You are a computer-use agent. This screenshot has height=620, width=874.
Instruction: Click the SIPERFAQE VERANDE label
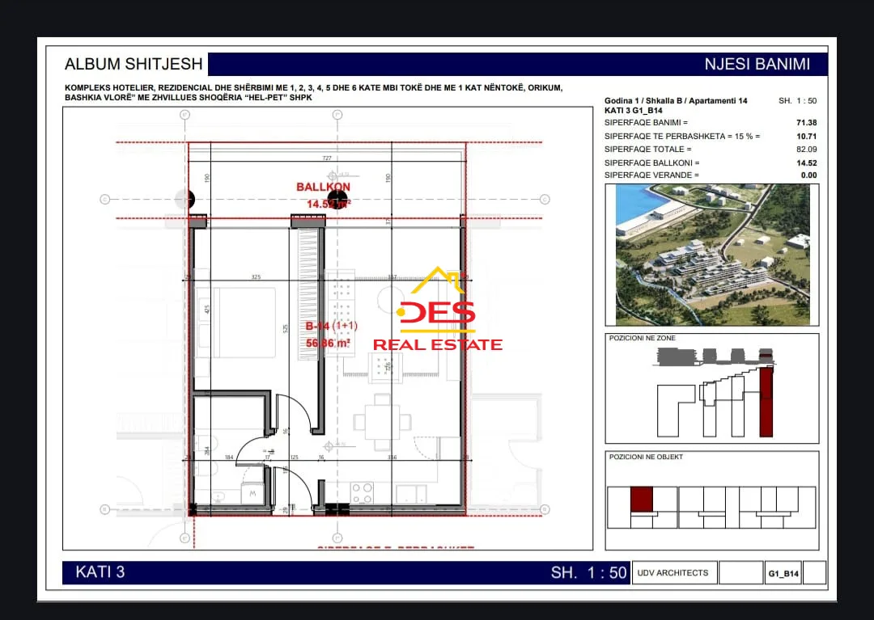pos(651,175)
